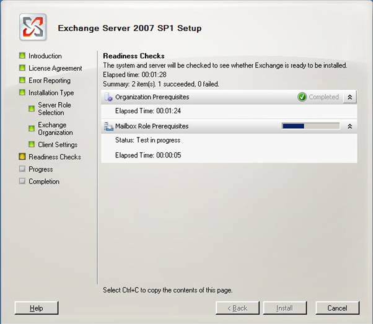The height and width of the screenshot is (324, 373).
Task: Click the readiness description sentence
Action: pyautogui.click(x=225, y=65)
